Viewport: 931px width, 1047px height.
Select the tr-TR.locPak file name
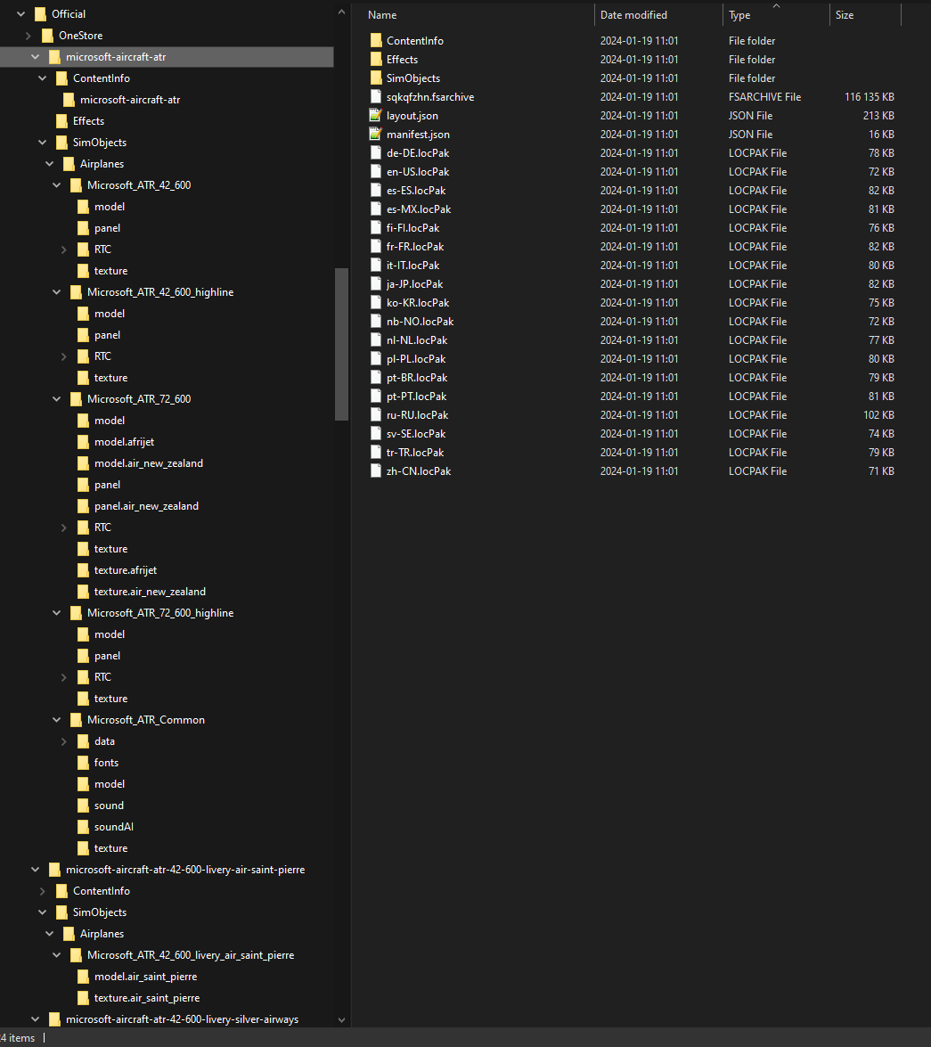click(x=415, y=452)
